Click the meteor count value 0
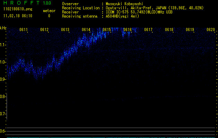 click(49, 16)
